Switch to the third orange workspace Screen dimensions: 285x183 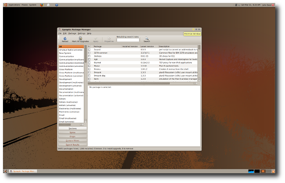(x=263, y=171)
